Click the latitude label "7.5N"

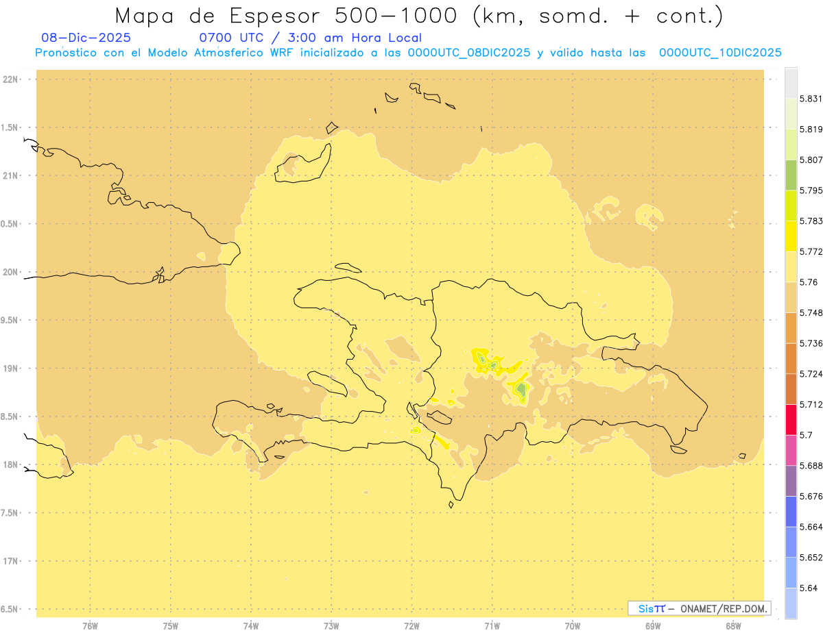(10, 513)
